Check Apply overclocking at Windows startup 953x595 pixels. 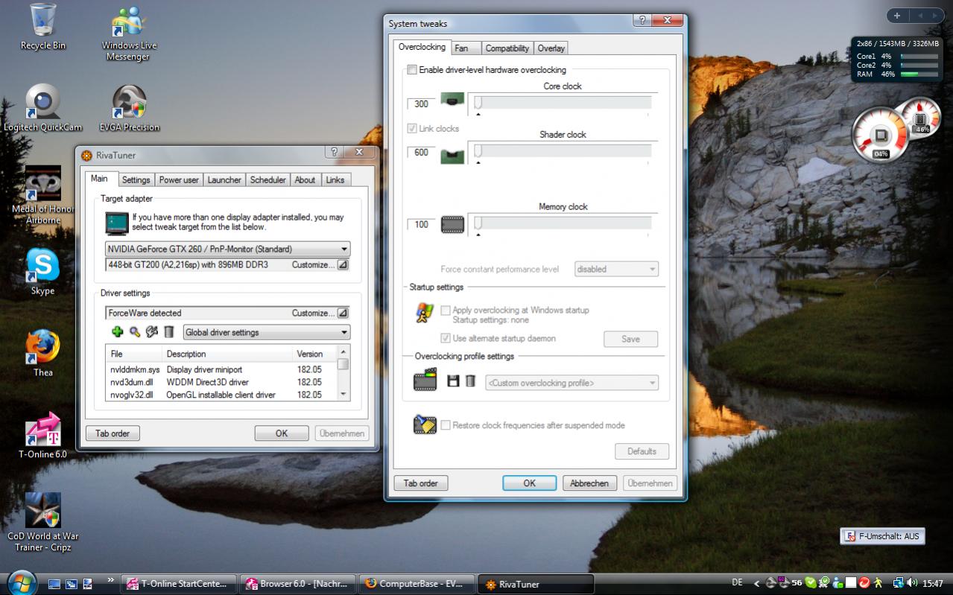tap(446, 310)
